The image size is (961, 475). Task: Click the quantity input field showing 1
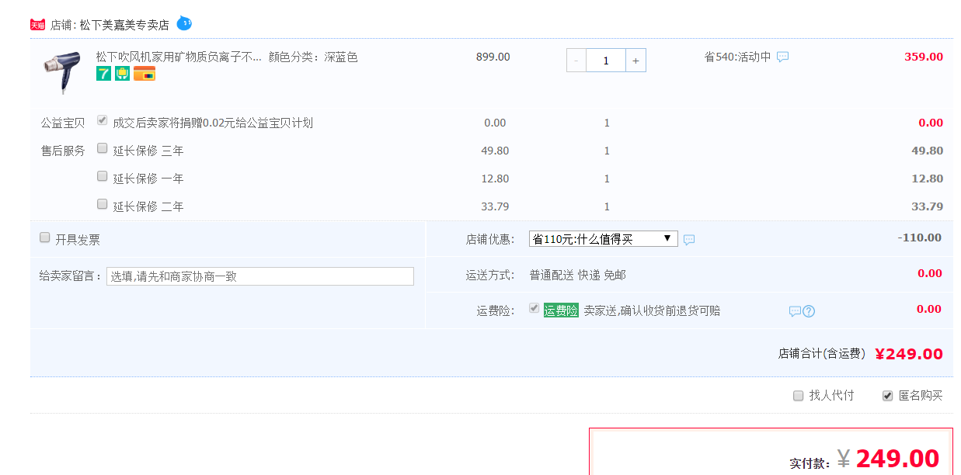[606, 61]
